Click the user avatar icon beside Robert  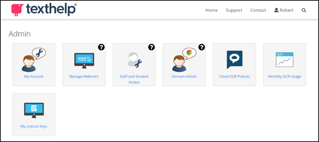point(276,10)
